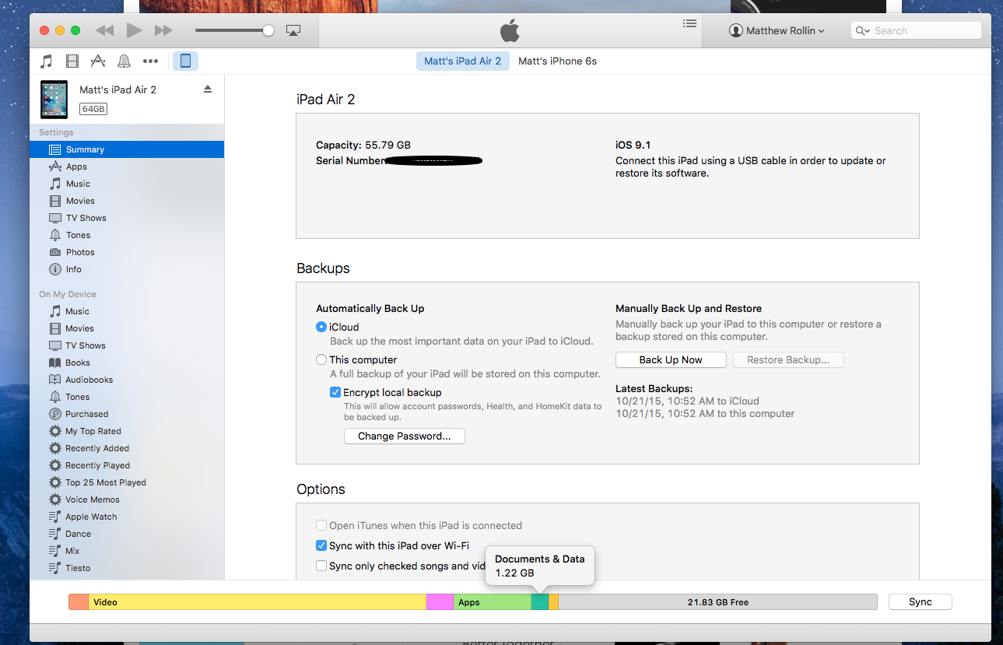Click the 21.83 GB Free storage segment
Viewport: 1003px width, 645px height.
coord(717,602)
